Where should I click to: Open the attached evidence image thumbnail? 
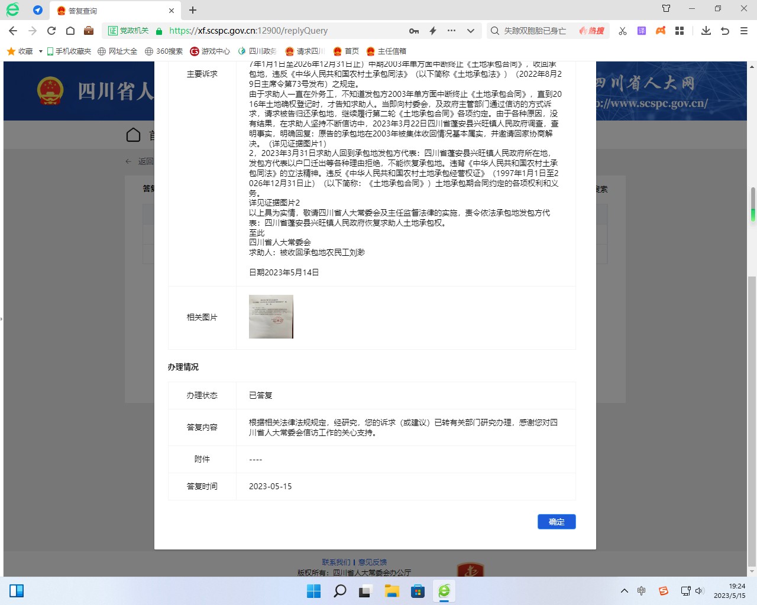(271, 317)
